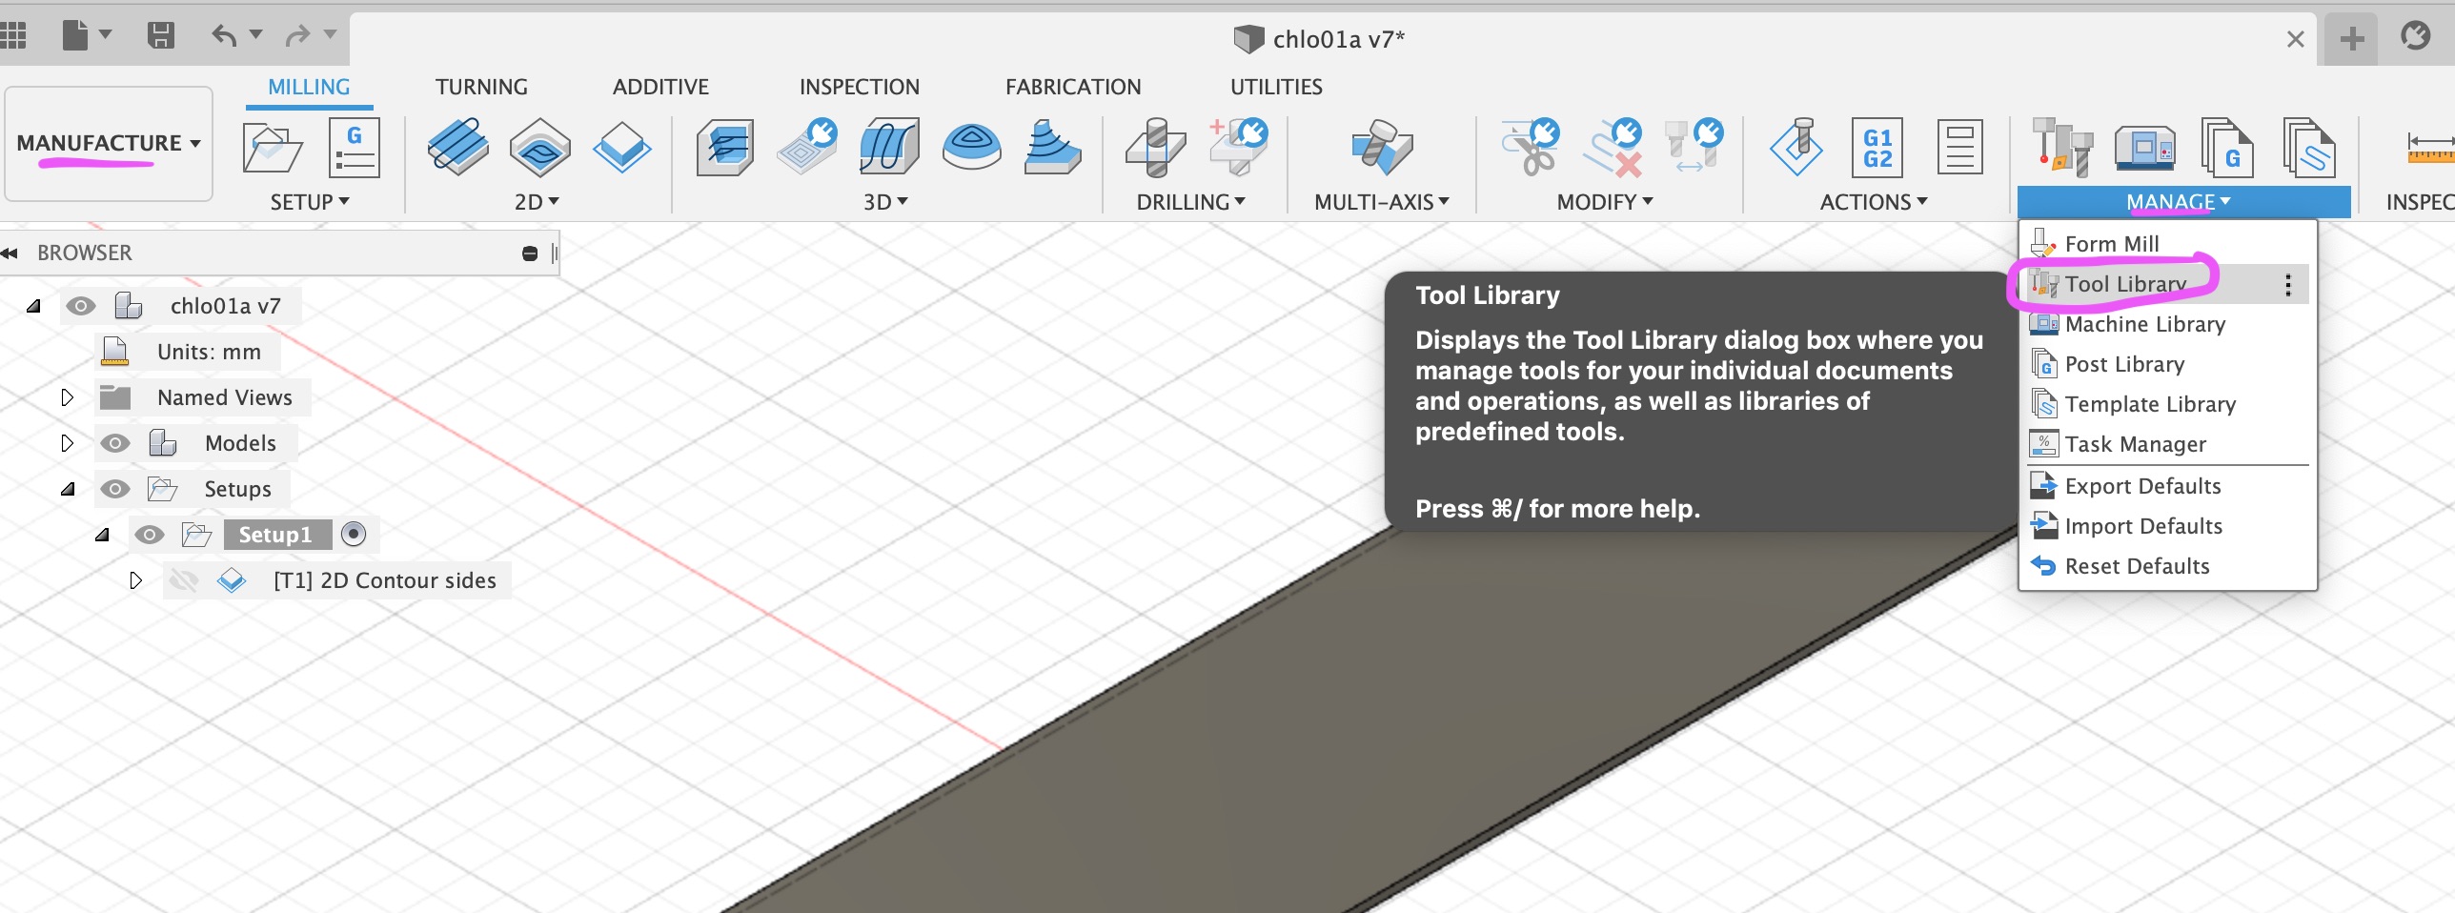
Task: Create a new Setup with folder icon
Action: (x=273, y=148)
